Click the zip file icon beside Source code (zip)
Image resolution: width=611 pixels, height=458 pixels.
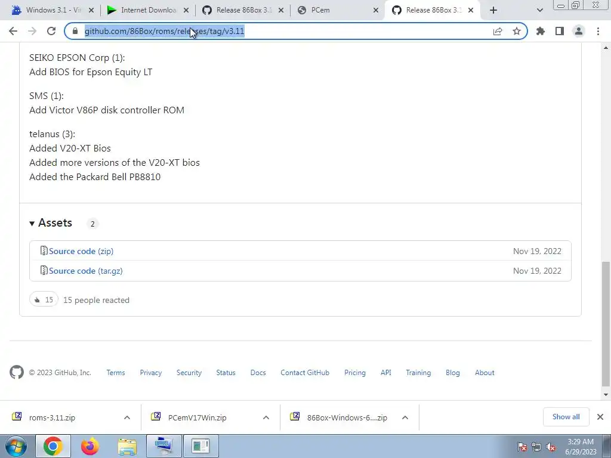44,251
